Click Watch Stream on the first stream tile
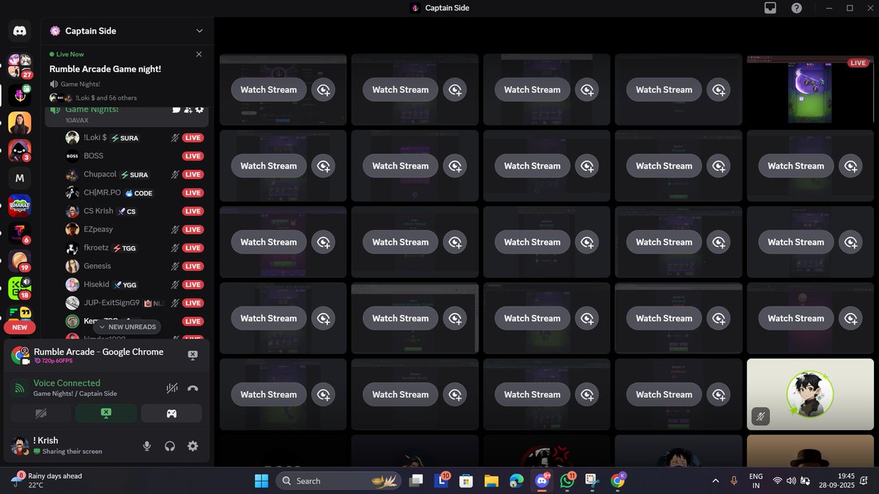879x494 pixels. pyautogui.click(x=269, y=89)
